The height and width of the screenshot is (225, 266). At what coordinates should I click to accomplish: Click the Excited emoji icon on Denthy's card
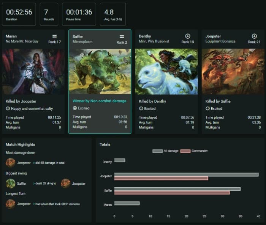141,108
